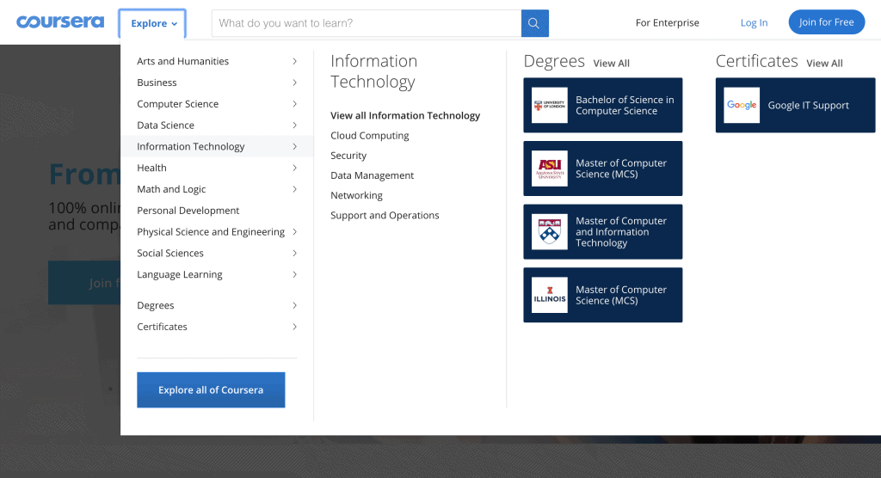The height and width of the screenshot is (478, 881).
Task: Click the University of London logo
Action: coord(550,105)
